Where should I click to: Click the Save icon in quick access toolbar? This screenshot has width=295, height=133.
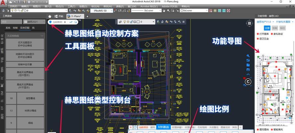20,2
